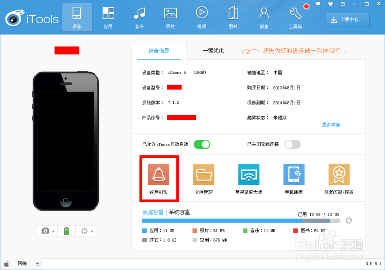Click the 下载中心 download center button
The height and width of the screenshot is (270, 385).
pyautogui.click(x=347, y=20)
